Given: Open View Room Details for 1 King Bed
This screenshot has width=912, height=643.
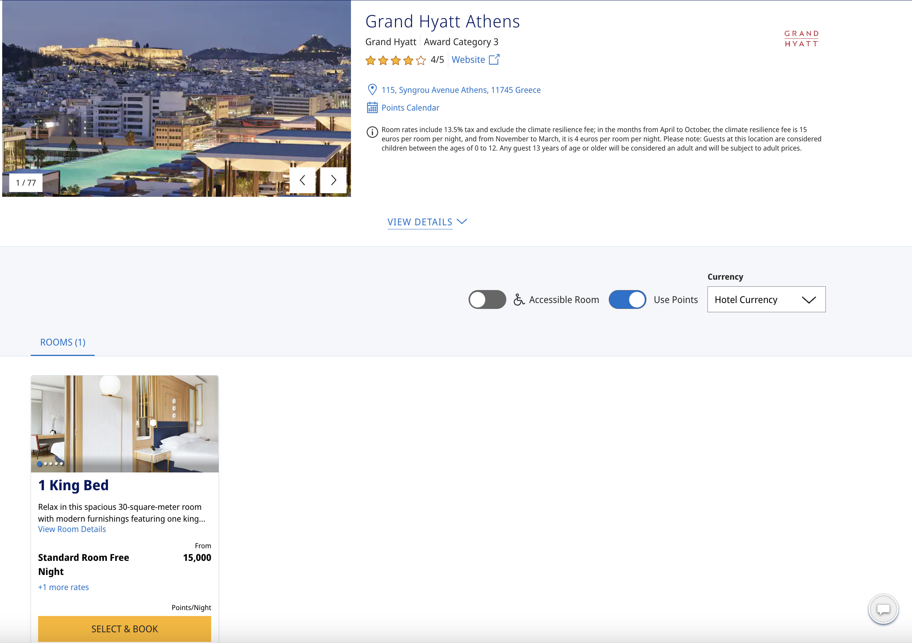Looking at the screenshot, I should tap(72, 529).
